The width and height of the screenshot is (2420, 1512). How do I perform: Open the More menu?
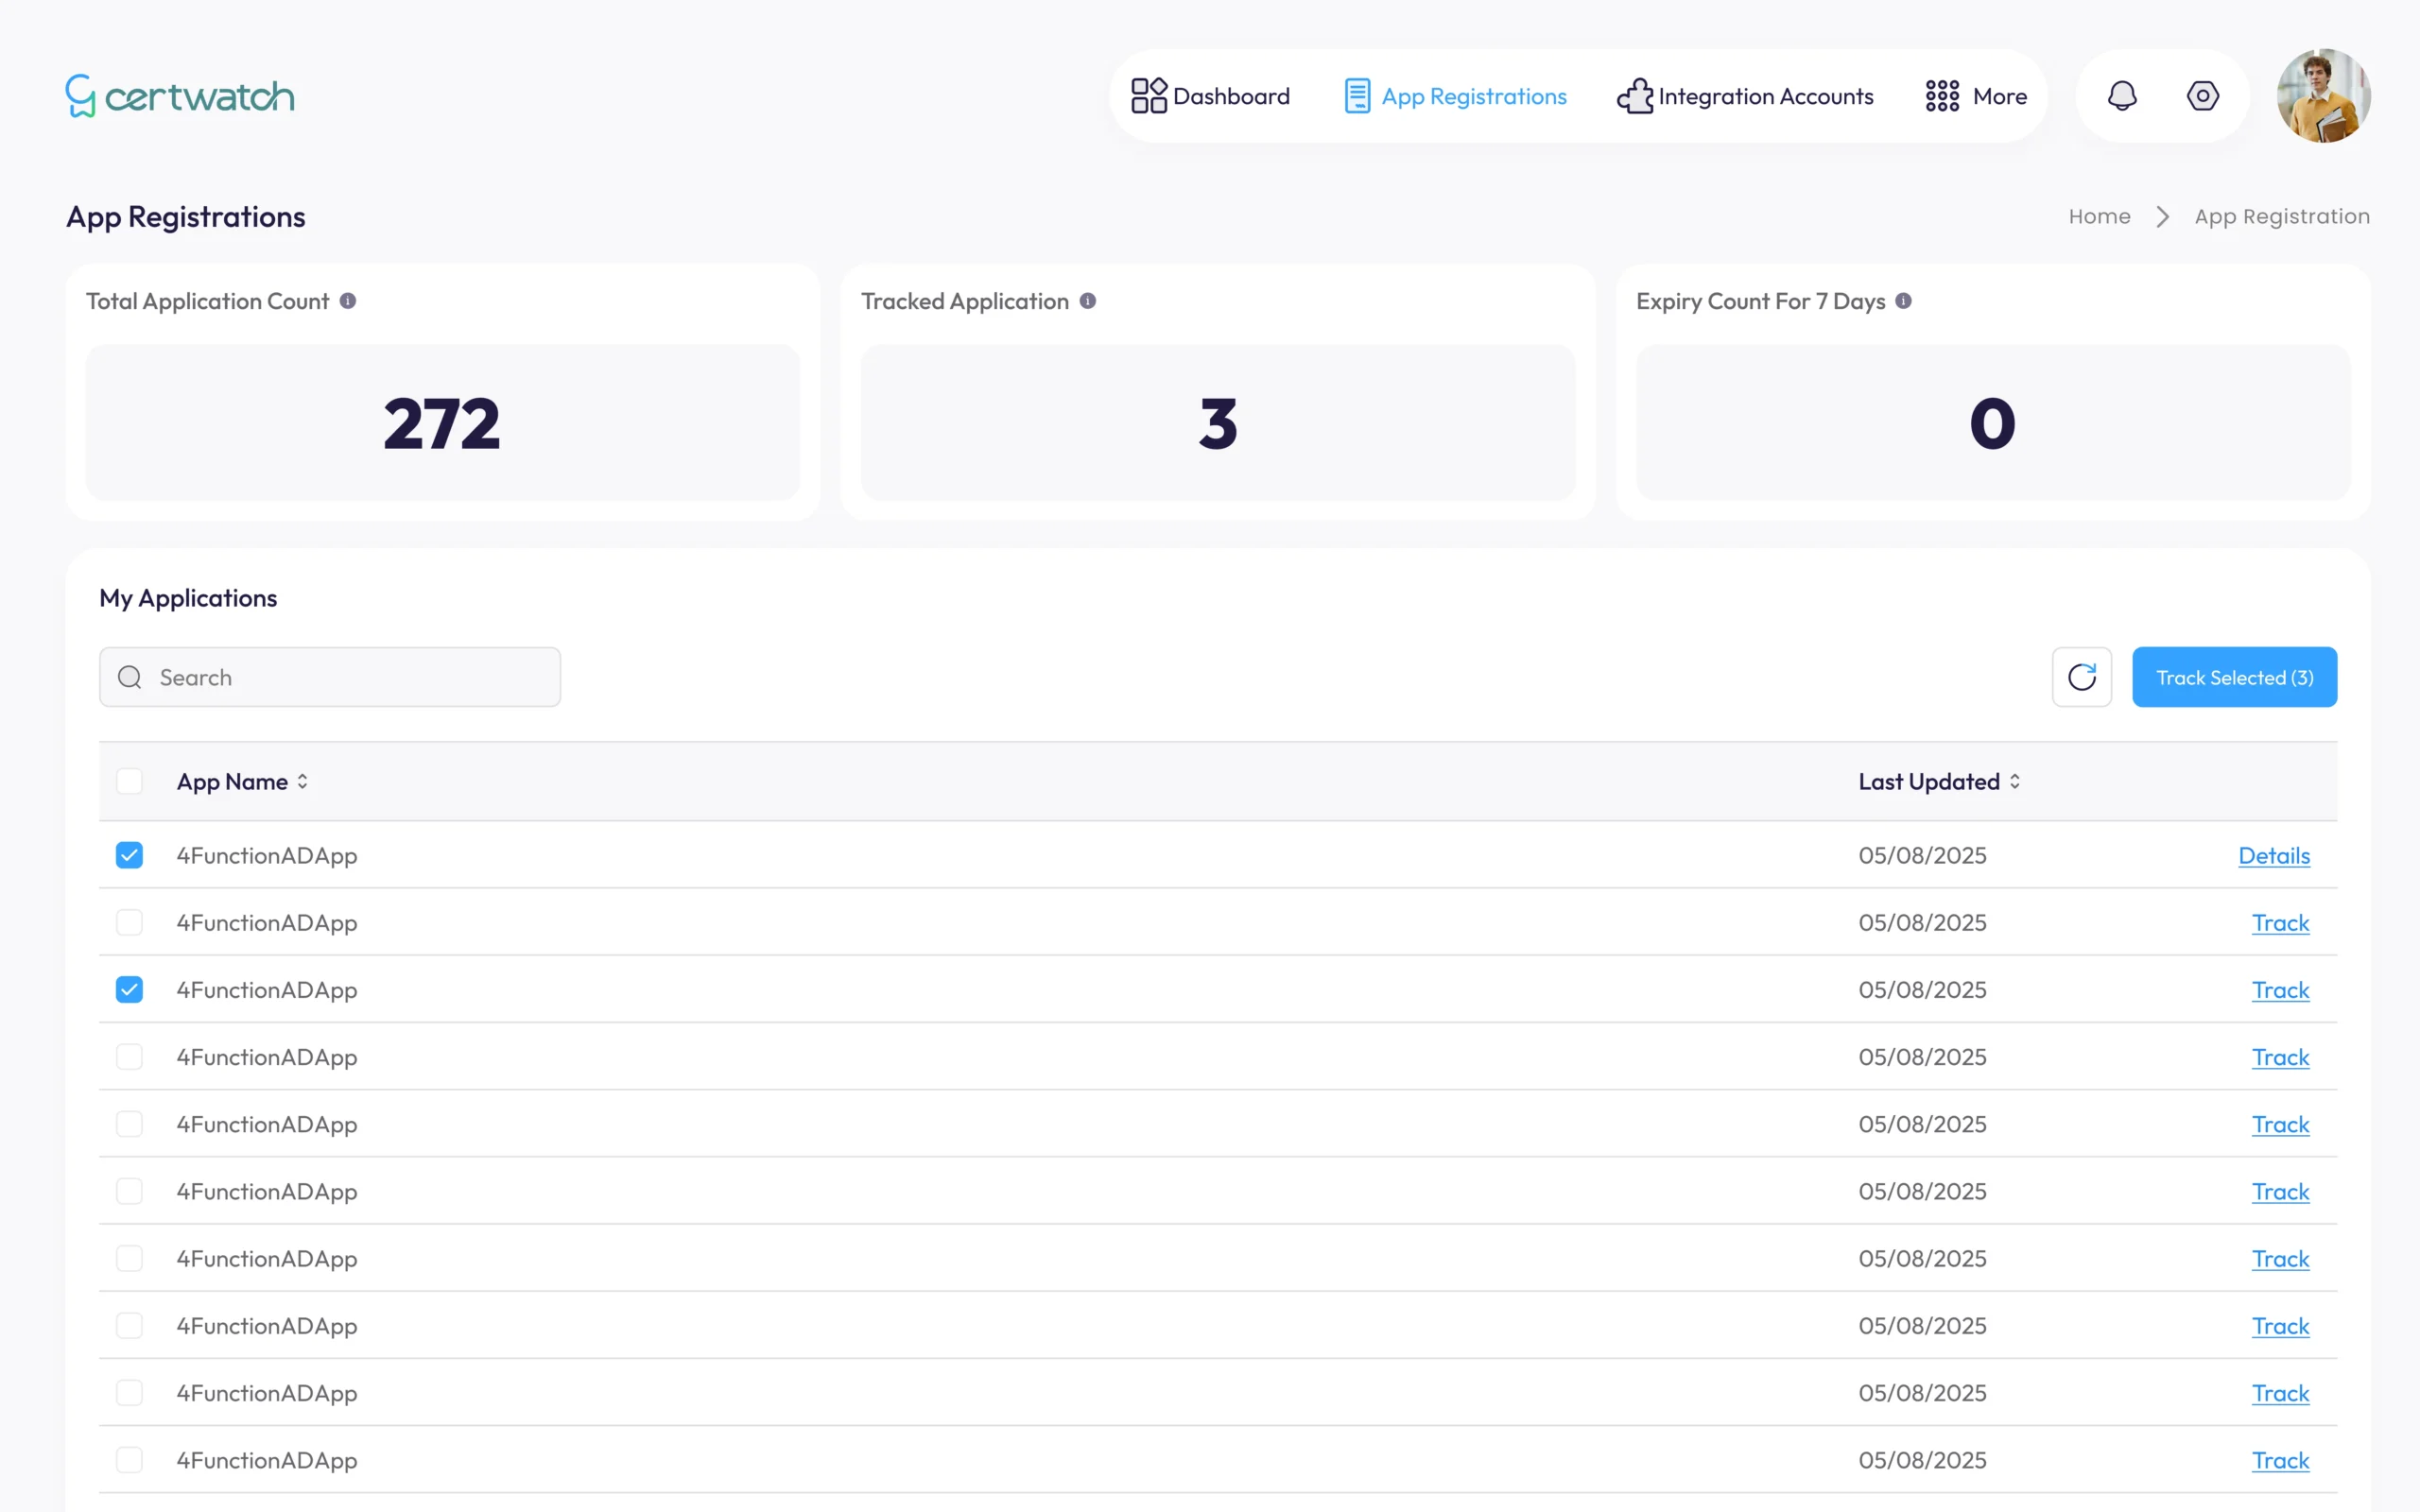click(1976, 96)
